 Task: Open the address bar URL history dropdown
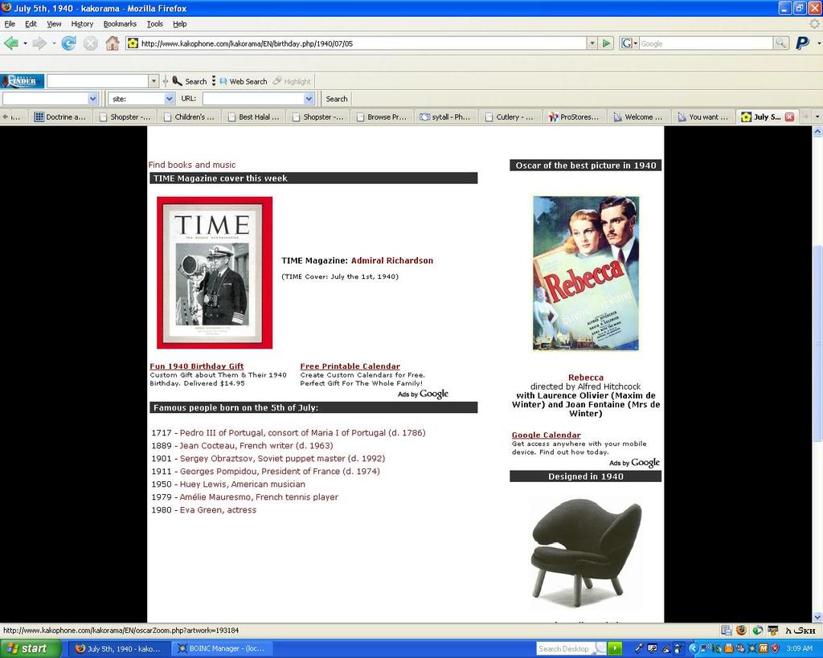(592, 43)
